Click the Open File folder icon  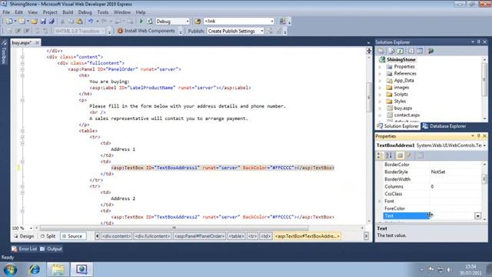(x=34, y=22)
